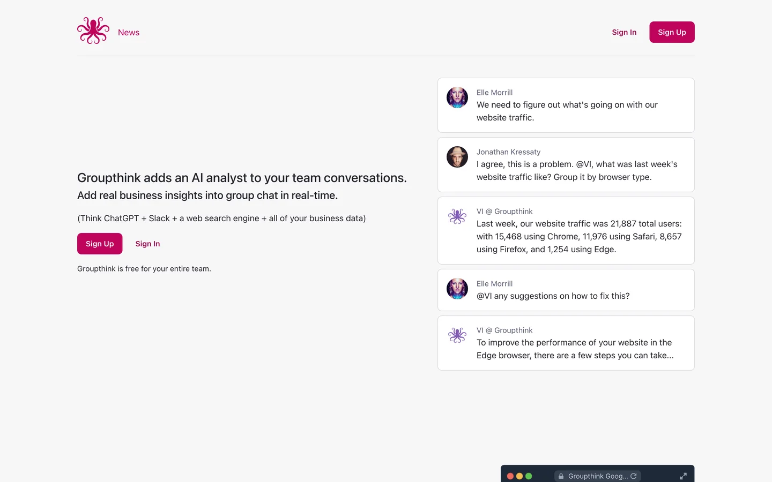Click message 'To improve the performance of your website'
Screen dimensions: 772x482
click(x=575, y=349)
